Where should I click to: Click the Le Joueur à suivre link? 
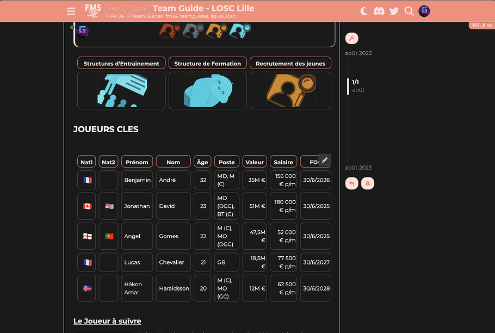[107, 321]
